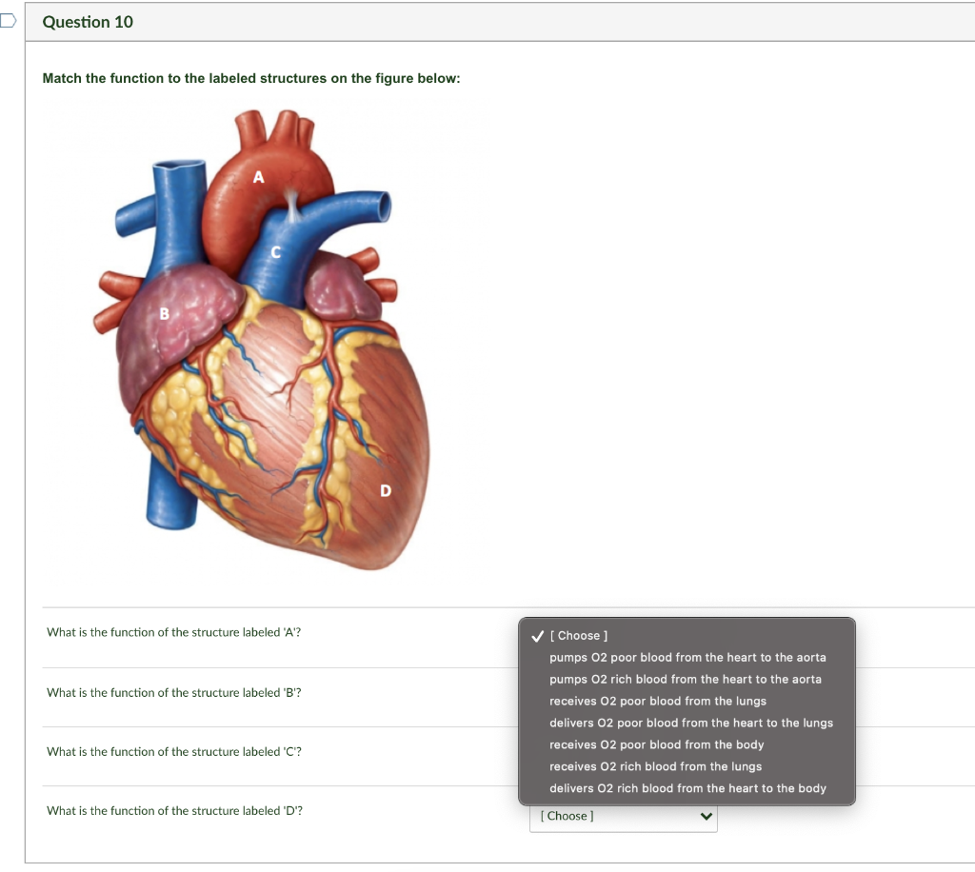The width and height of the screenshot is (975, 872).
Task: Click the text 'What is the function of the structure labeled 'C'?'
Action: [174, 751]
